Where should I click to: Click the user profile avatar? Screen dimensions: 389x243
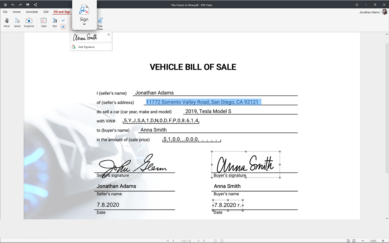click(385, 12)
